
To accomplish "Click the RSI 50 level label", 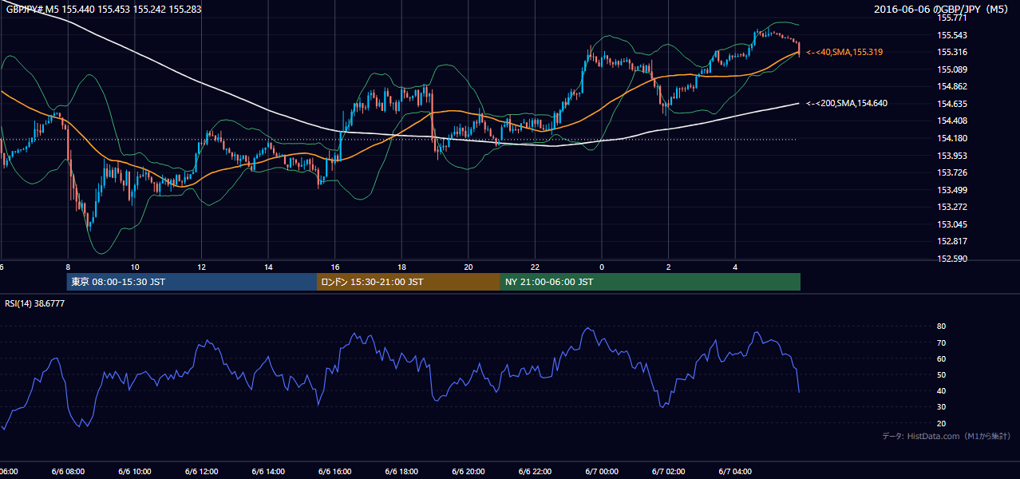I will click(941, 374).
